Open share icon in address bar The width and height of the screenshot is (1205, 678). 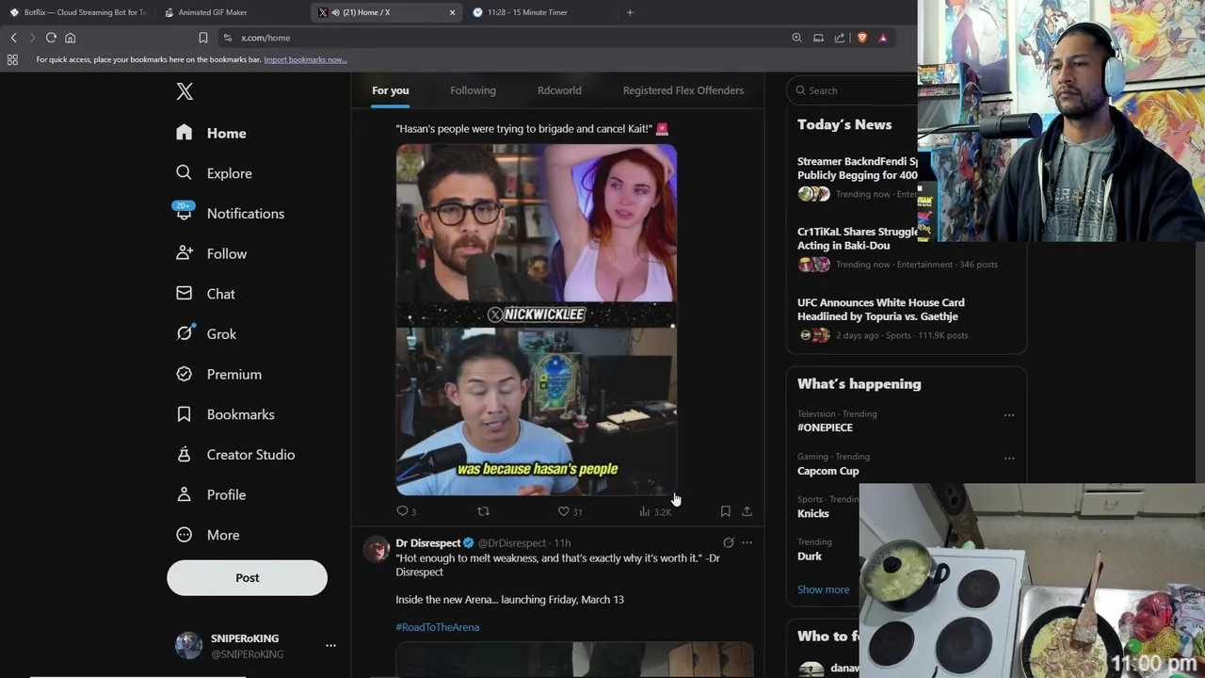click(840, 38)
